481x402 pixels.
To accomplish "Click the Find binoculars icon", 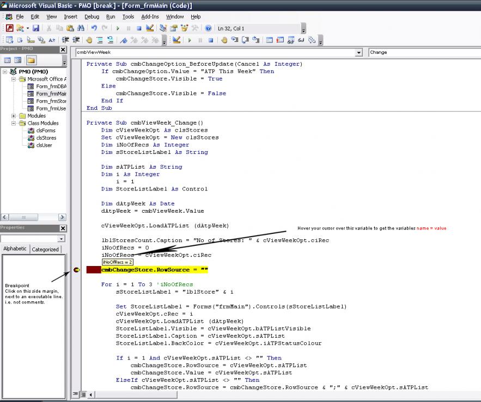I will click(81, 28).
